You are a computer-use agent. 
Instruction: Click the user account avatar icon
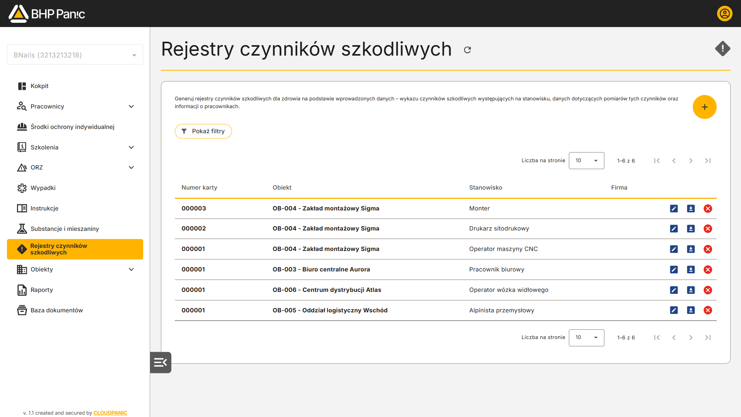click(x=724, y=14)
